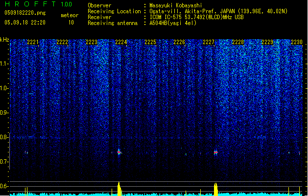This screenshot has width=308, height=196.
Task: Click the strong meteor echo at 2227
Action: [x=216, y=152]
